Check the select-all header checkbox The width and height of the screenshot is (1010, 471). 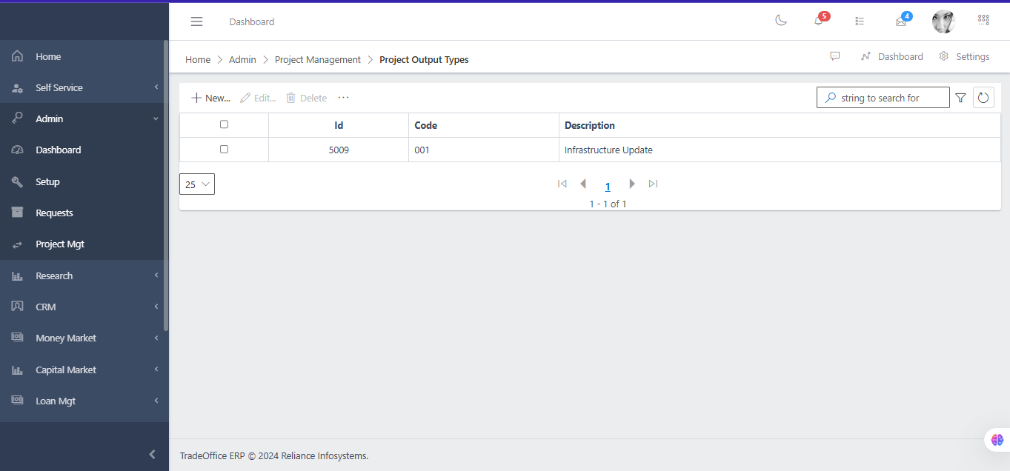click(224, 124)
